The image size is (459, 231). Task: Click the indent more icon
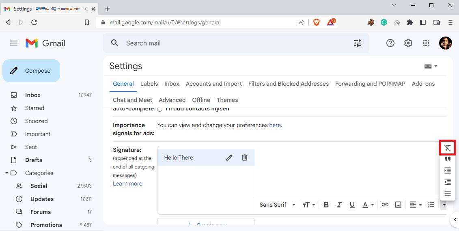(447, 171)
